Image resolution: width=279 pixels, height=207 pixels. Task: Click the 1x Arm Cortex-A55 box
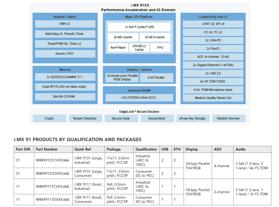pyautogui.click(x=139, y=27)
